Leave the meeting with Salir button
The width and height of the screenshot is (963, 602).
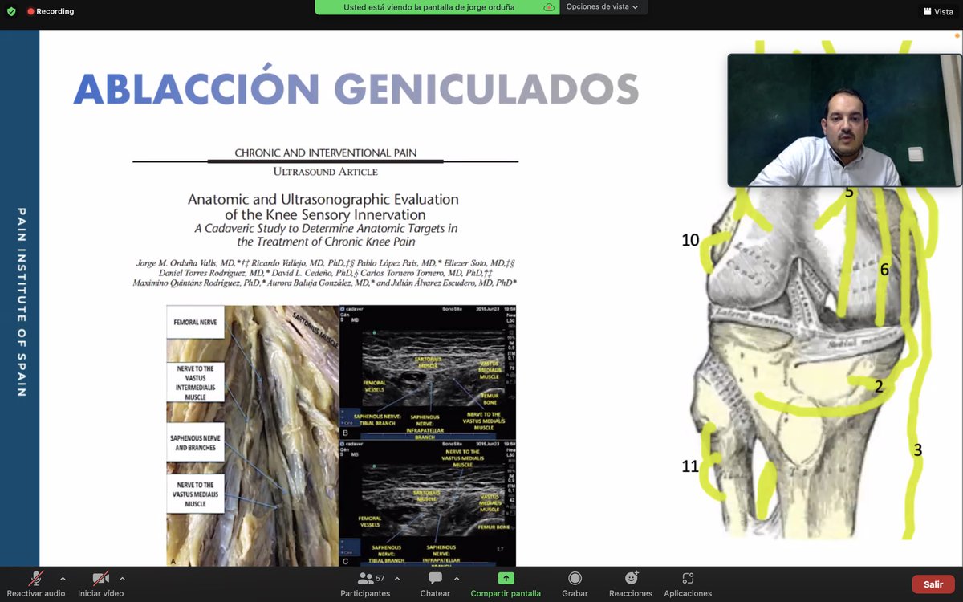pos(933,584)
